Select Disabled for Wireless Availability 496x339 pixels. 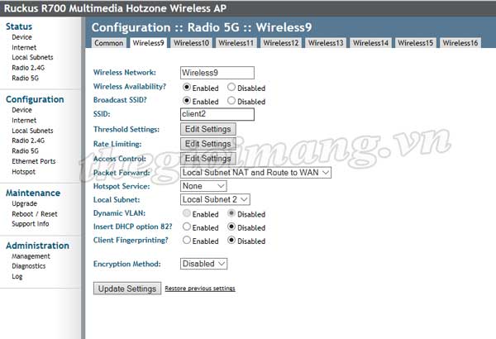click(231, 87)
